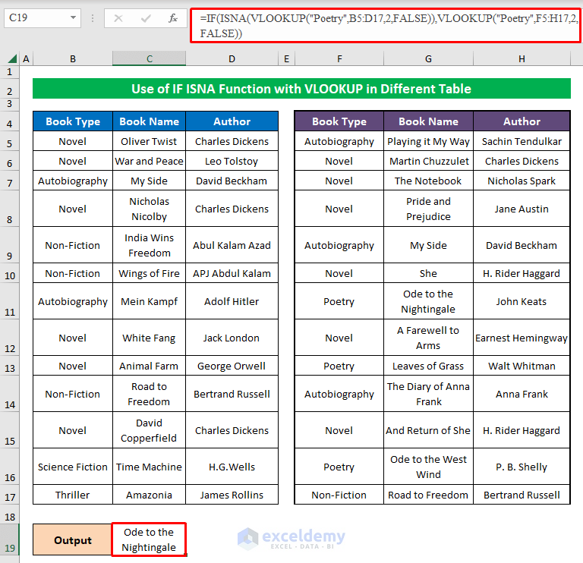Select the H.G.Wells cell
The image size is (583, 563).
tap(232, 467)
